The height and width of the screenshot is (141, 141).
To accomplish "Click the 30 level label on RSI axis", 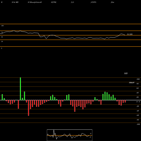I will click(x=2, y=41).
